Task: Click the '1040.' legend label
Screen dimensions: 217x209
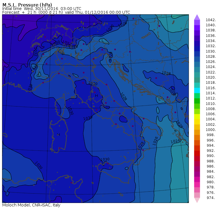Action: click(211, 25)
